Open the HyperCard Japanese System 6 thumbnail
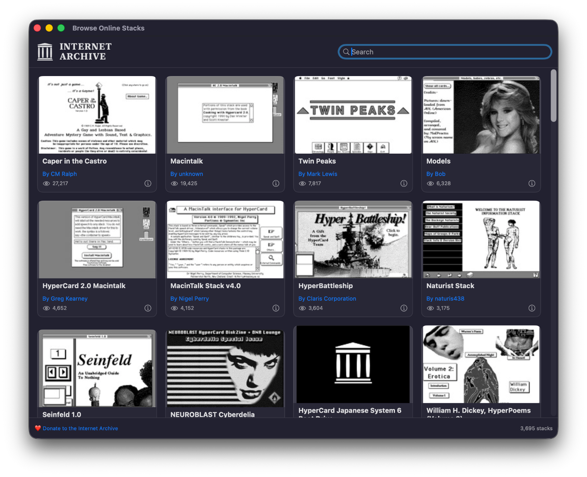587x477 pixels. (x=353, y=364)
